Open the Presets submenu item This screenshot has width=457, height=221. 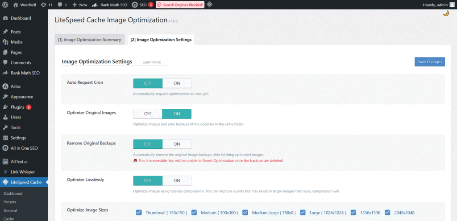[x=10, y=202]
